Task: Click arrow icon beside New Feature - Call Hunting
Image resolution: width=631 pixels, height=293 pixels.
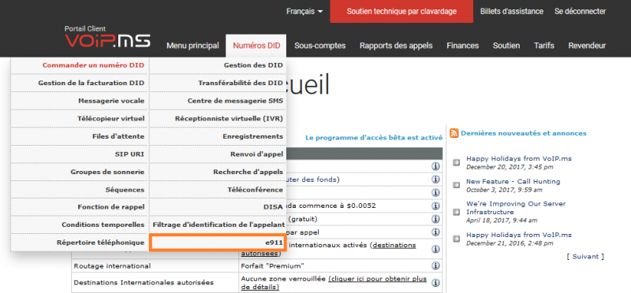Action: tap(457, 185)
